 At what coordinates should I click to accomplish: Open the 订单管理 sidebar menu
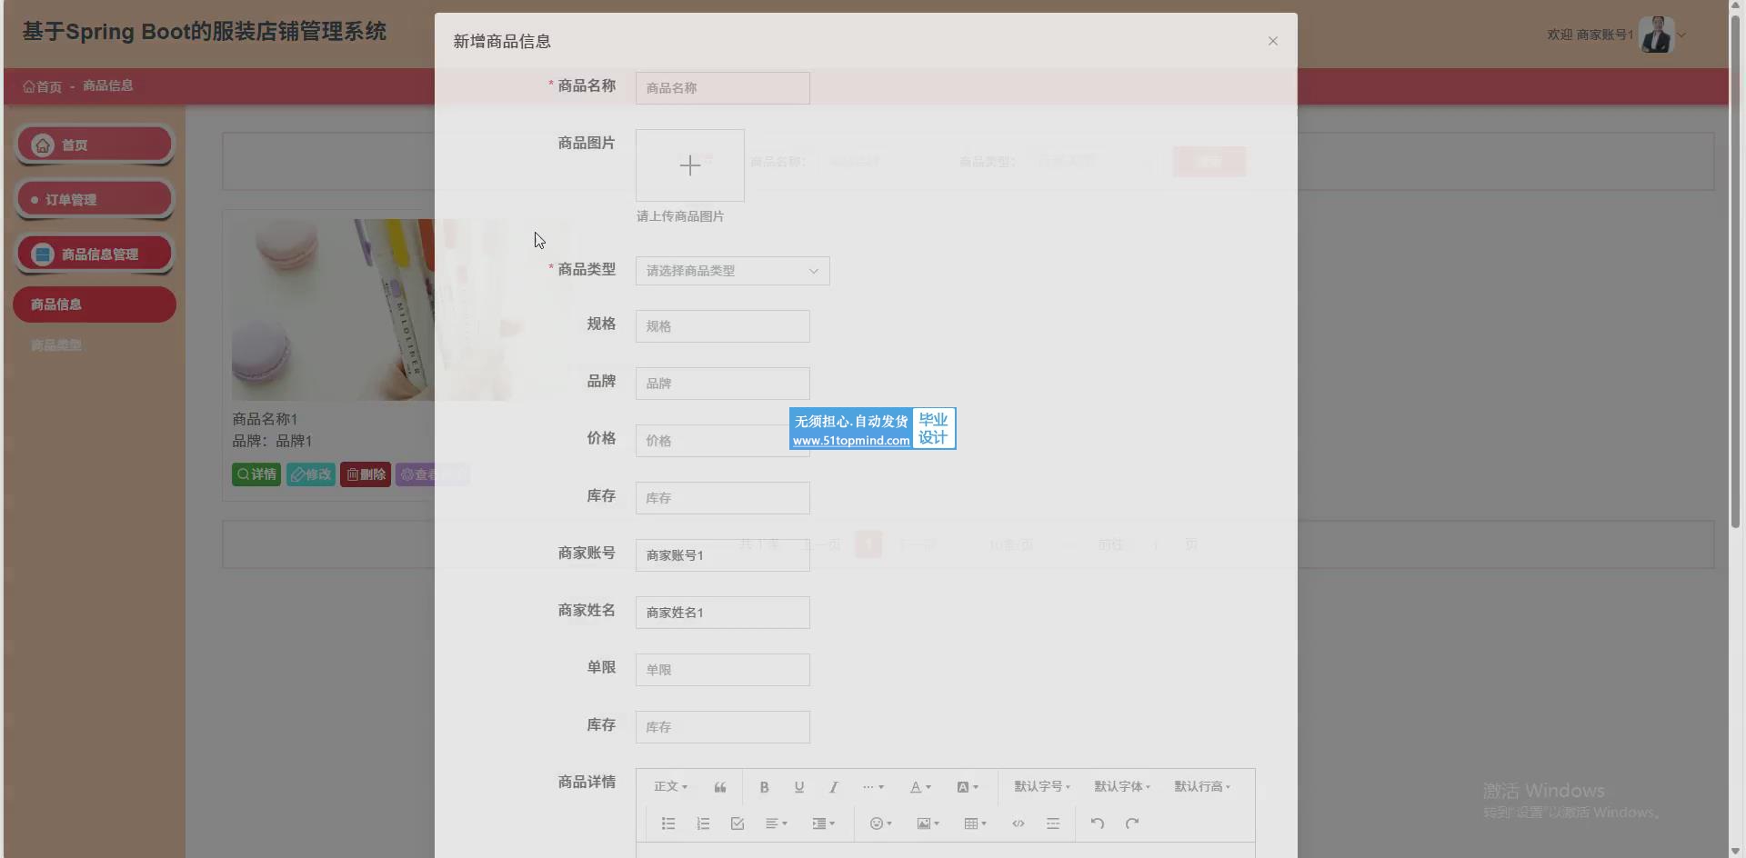(x=95, y=199)
